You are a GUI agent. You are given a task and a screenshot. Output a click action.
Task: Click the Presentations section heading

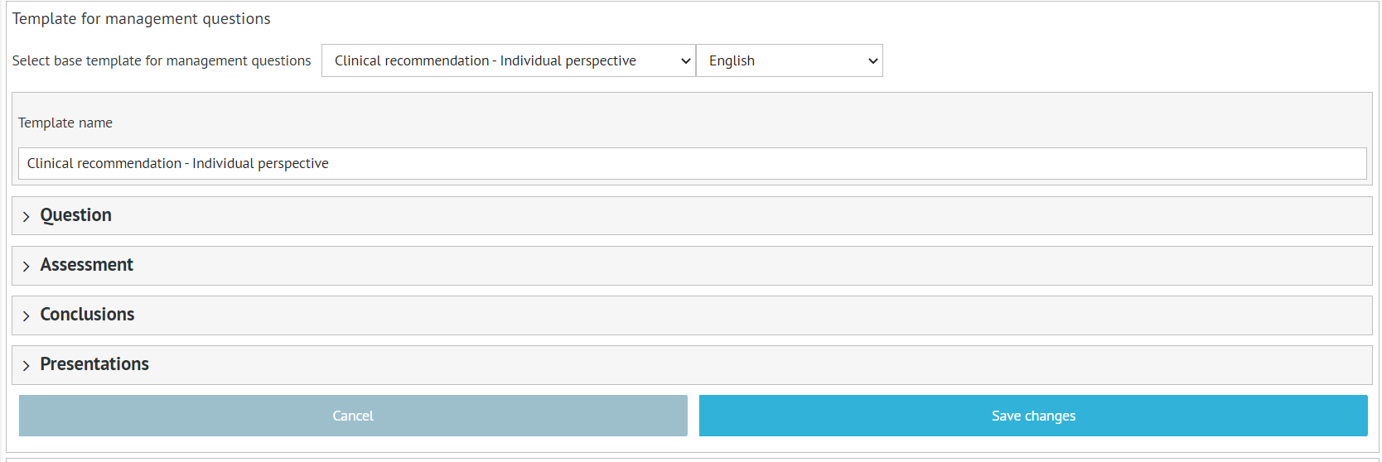pyautogui.click(x=94, y=364)
